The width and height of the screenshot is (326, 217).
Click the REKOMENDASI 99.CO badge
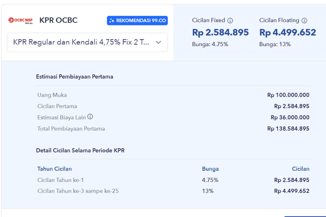(137, 20)
